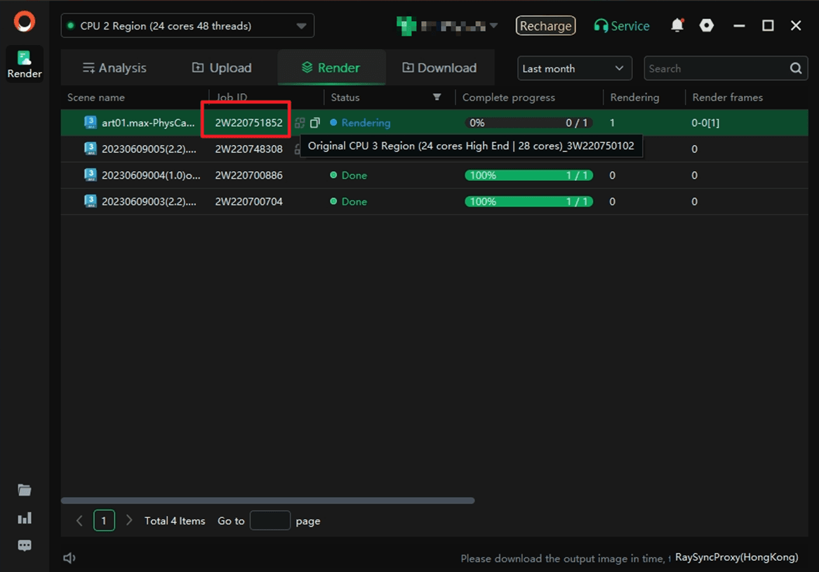Click the Go to page input field
Viewport: 819px width, 572px height.
point(269,521)
